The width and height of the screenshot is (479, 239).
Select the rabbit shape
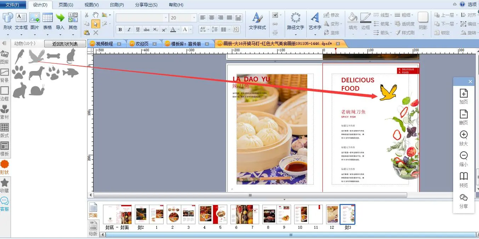pos(19,90)
